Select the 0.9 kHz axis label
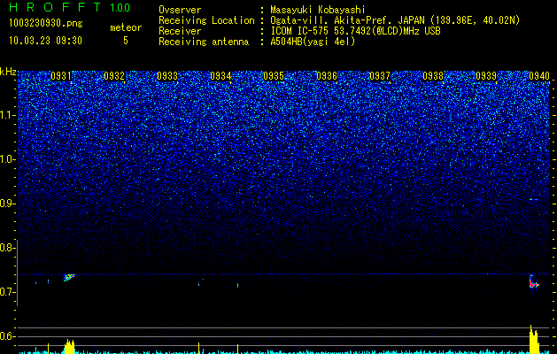557x354 pixels. point(8,204)
